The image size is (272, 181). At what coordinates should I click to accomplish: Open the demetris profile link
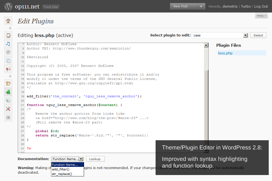coord(230,7)
